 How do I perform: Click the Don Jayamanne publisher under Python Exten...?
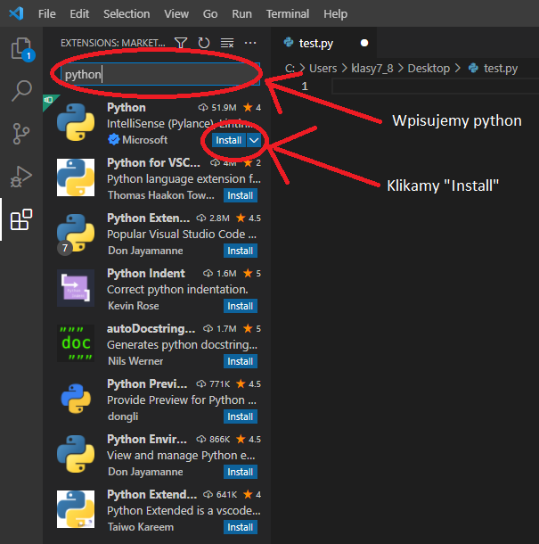[145, 251]
